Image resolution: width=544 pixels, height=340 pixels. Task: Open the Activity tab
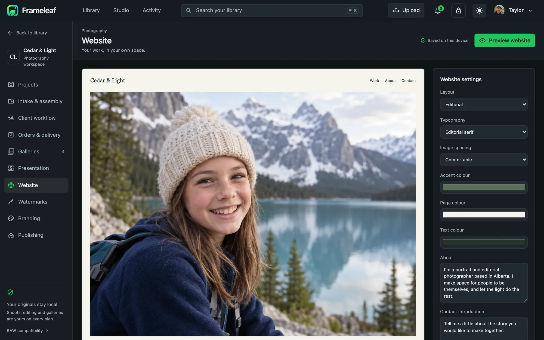152,10
